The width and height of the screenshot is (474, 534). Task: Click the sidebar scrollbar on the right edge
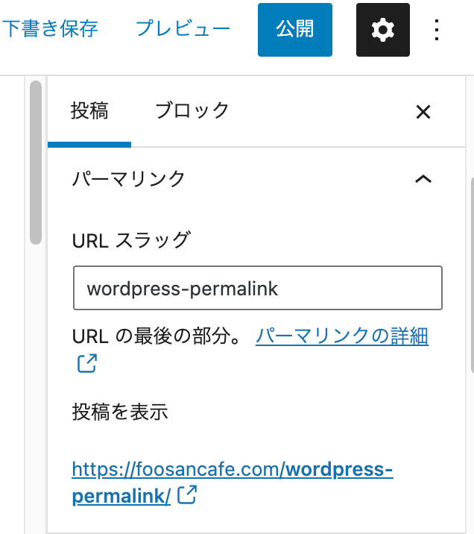pos(471,276)
